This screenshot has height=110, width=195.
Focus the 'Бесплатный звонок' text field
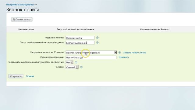(80, 43)
